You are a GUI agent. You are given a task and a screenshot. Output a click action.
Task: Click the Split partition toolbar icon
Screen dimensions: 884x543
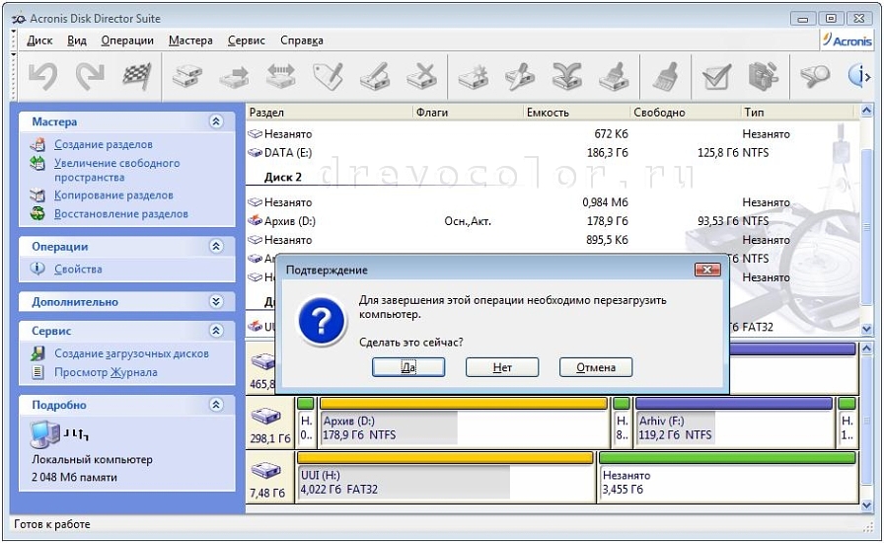tap(520, 76)
